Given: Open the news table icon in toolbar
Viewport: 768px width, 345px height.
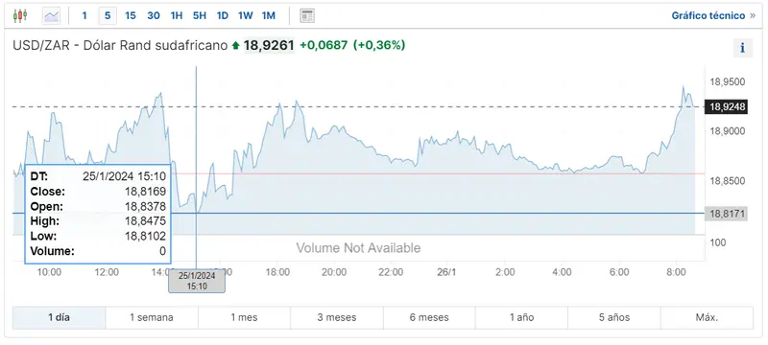Looking at the screenshot, I should click(x=307, y=15).
